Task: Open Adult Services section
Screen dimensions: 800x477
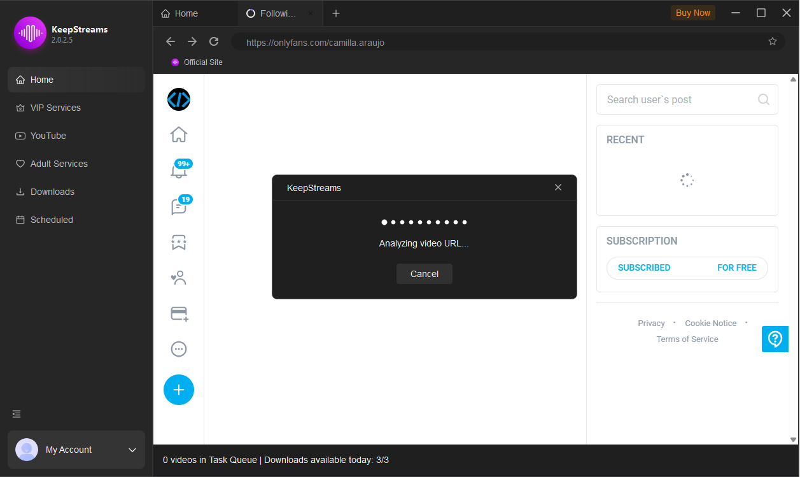Action: tap(76, 164)
